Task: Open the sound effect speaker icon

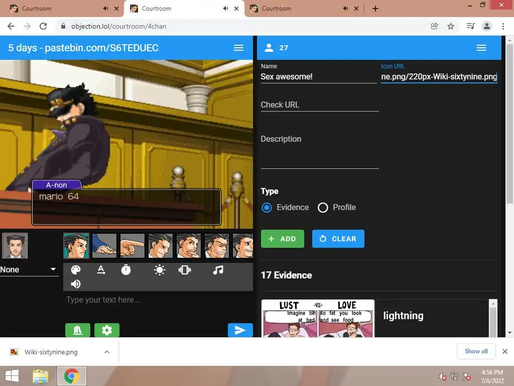Action: pos(76,284)
